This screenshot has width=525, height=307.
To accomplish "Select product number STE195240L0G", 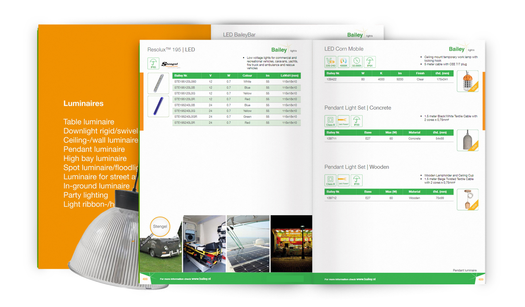I will (185, 111).
